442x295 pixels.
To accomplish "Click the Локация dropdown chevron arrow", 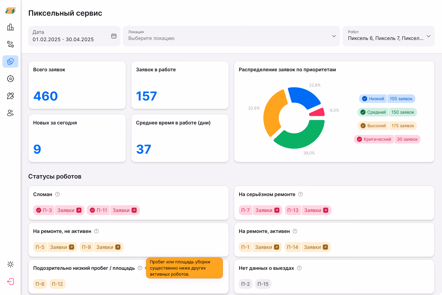I will (334, 36).
